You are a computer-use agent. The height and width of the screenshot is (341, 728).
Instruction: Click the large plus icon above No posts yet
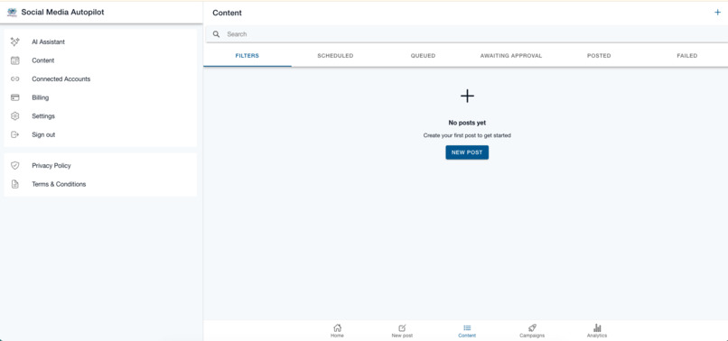(x=467, y=96)
